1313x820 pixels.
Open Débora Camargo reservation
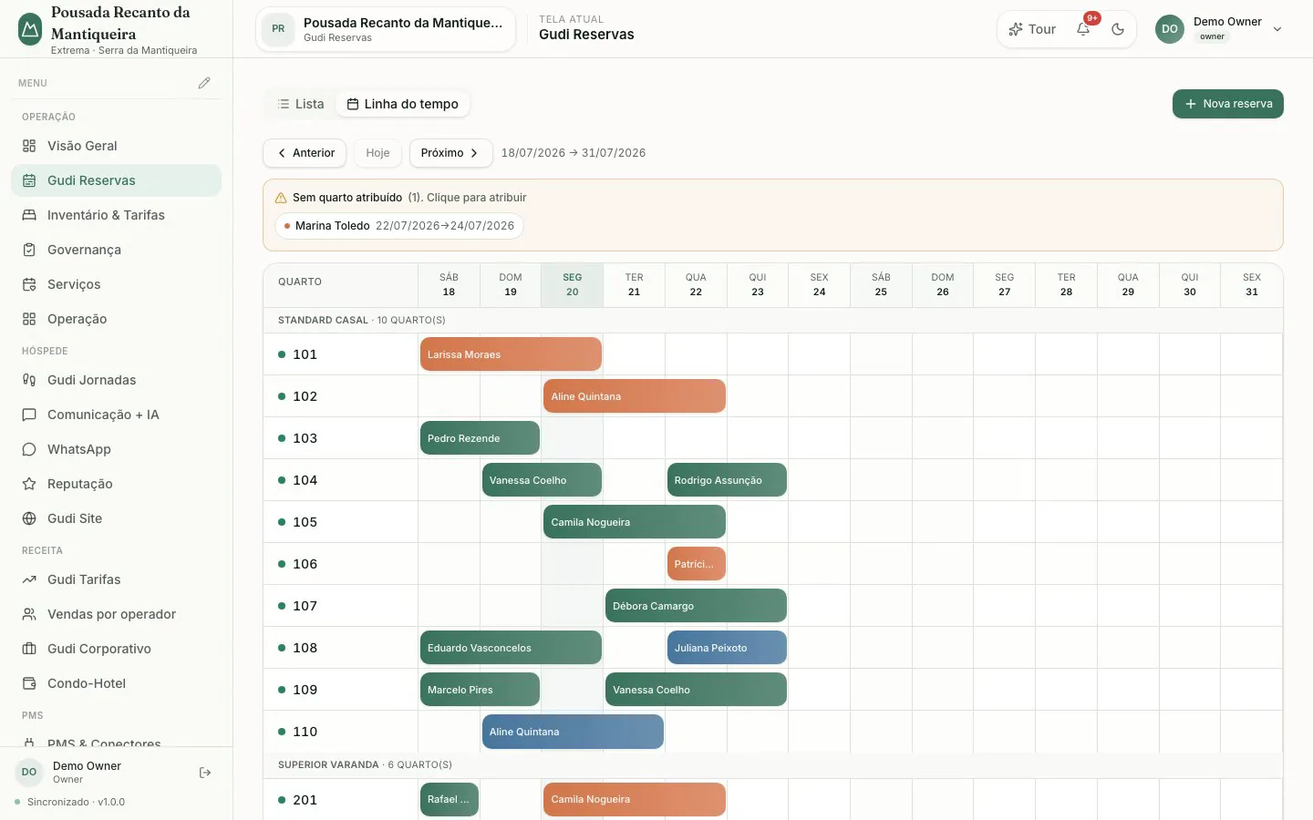point(696,606)
